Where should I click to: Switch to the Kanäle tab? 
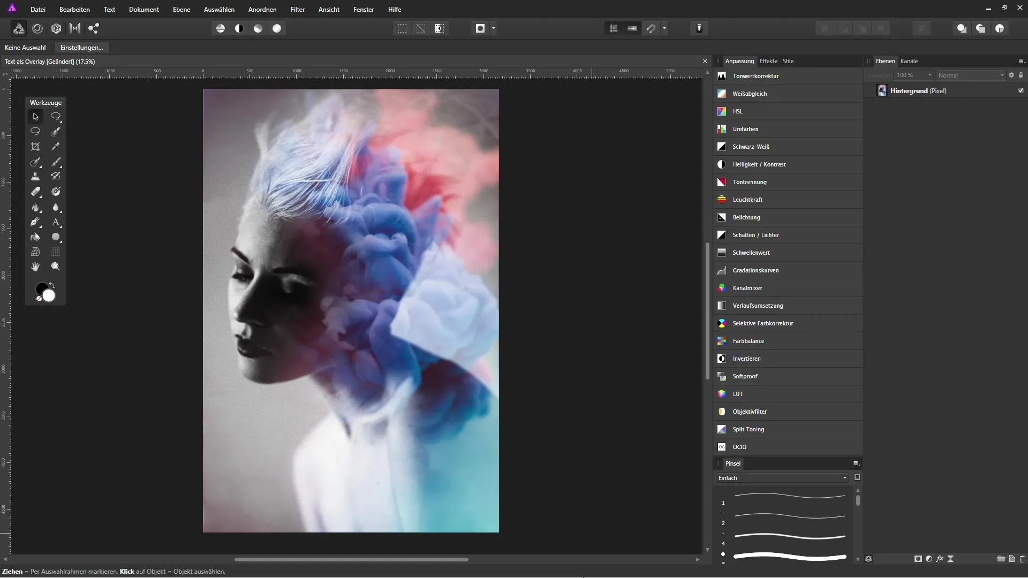click(909, 61)
